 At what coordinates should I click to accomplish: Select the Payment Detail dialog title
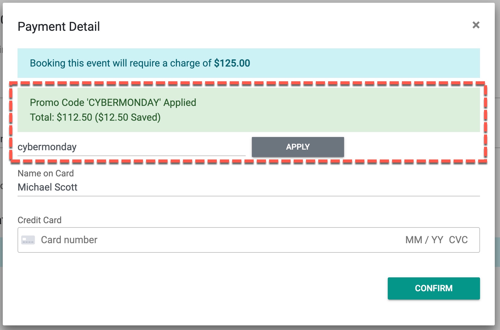pos(59,27)
